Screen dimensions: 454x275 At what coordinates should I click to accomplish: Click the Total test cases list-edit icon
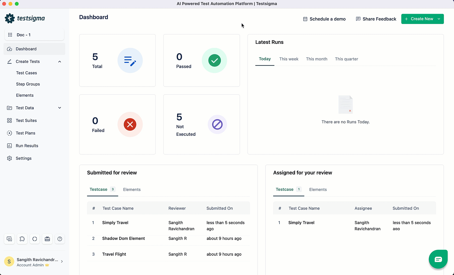coord(130,61)
